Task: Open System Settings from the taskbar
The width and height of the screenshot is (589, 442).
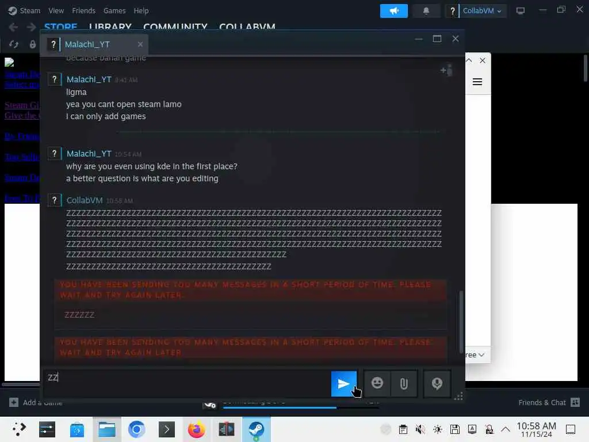Action: coord(47,429)
